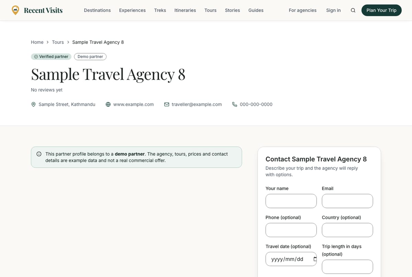Click the Contact Sample Travel Agency 8 heading
The width and height of the screenshot is (412, 277).
tap(316, 159)
